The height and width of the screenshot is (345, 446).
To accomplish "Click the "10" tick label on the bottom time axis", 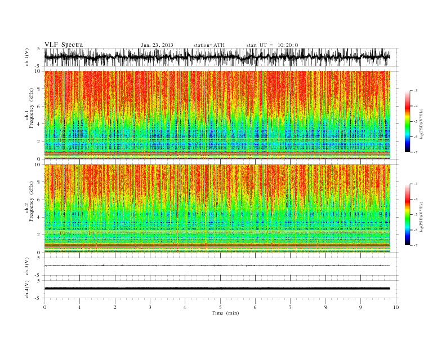I will coord(396,307).
